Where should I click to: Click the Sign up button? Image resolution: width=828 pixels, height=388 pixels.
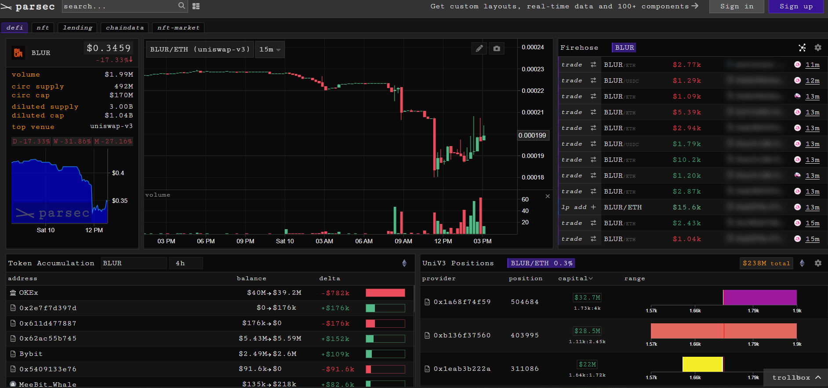click(x=796, y=6)
